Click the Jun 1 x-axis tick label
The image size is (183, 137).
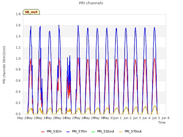click(118, 118)
